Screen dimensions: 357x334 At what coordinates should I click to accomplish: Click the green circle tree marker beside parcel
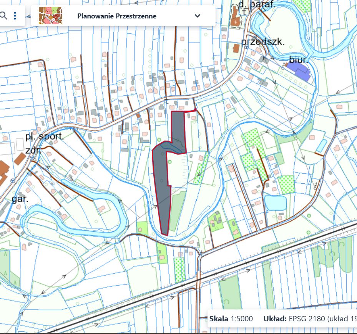[x=169, y=162]
